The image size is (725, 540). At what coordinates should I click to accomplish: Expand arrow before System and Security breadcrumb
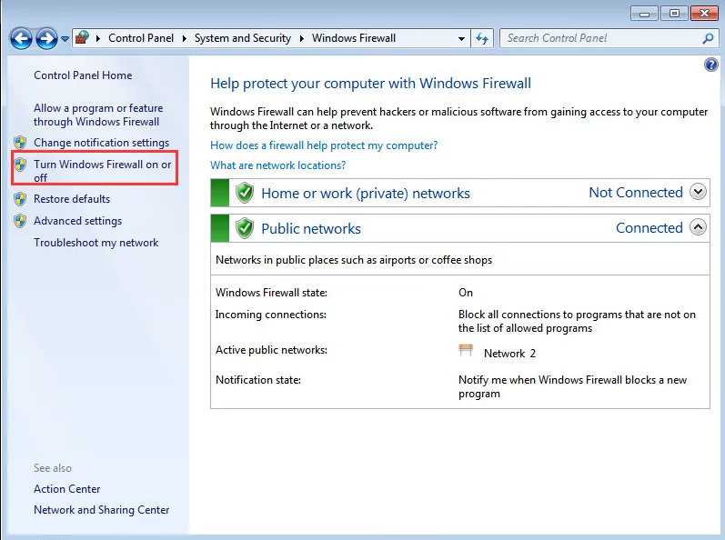coord(185,38)
